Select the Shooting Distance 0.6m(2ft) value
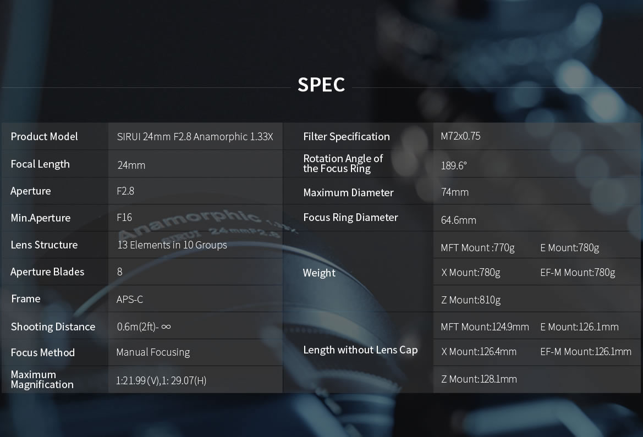Image resolution: width=643 pixels, height=437 pixels. click(x=144, y=327)
